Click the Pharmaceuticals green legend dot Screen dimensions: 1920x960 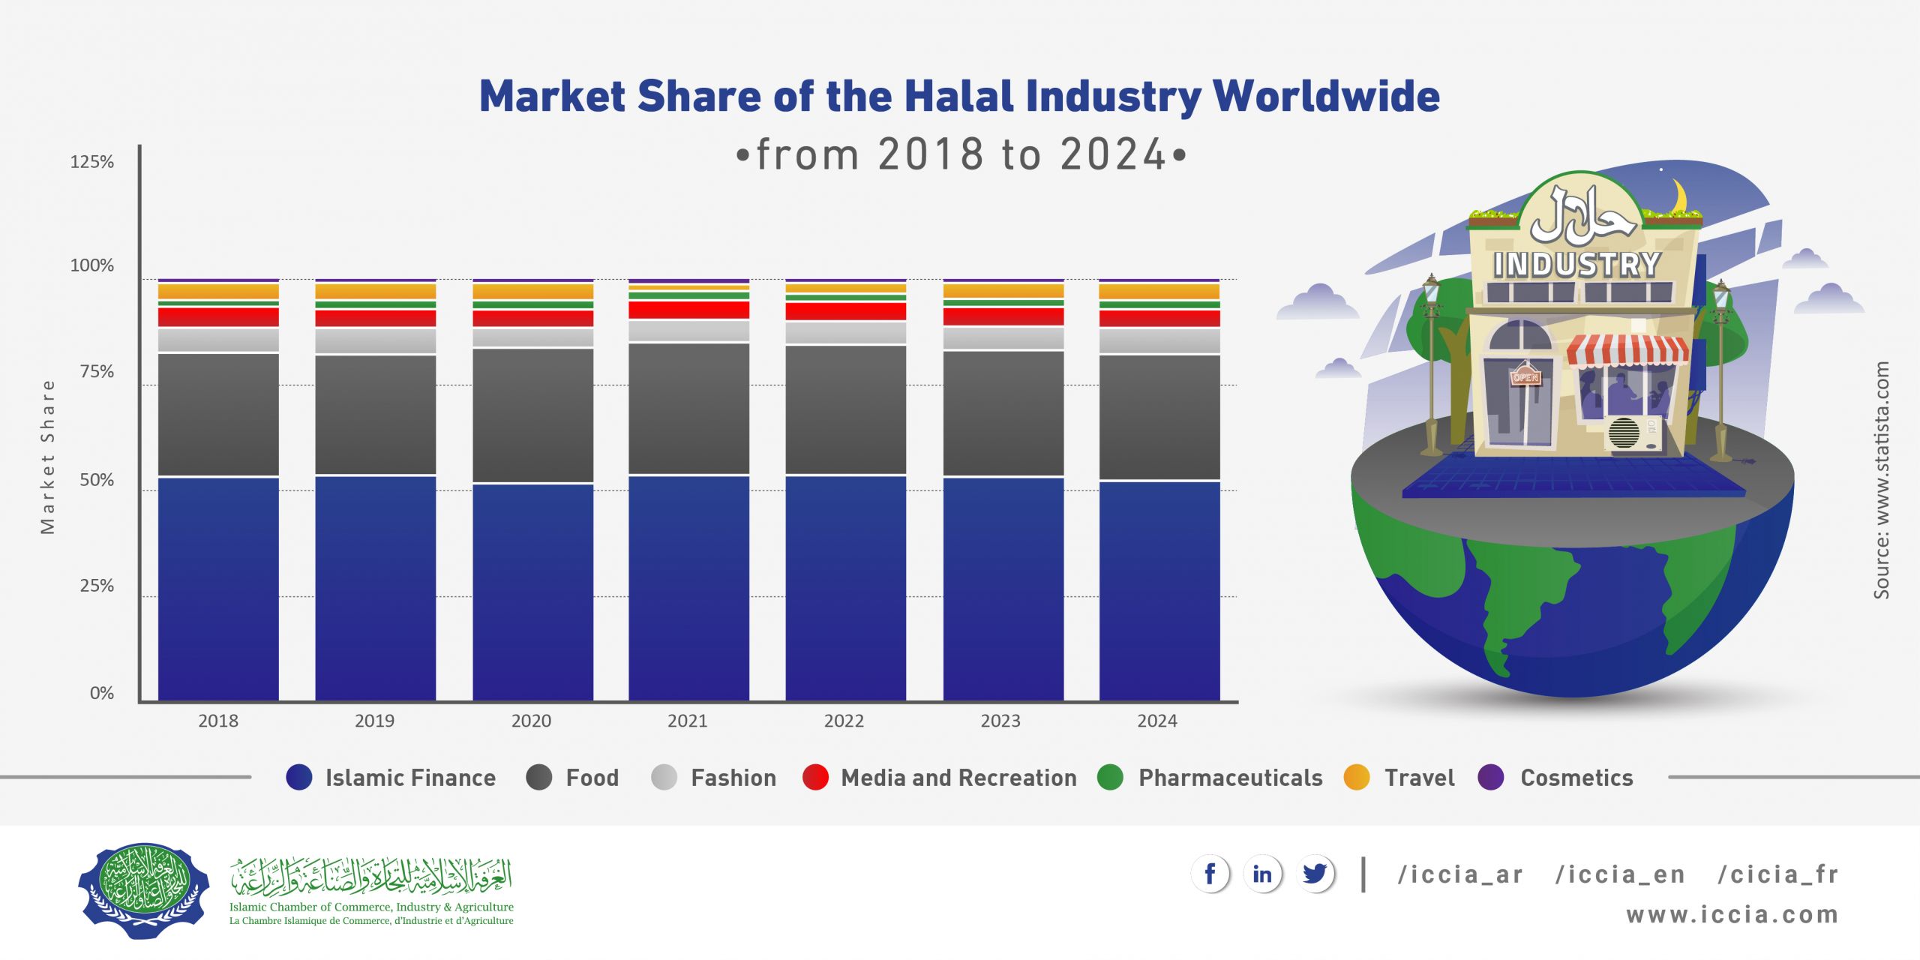1110,778
